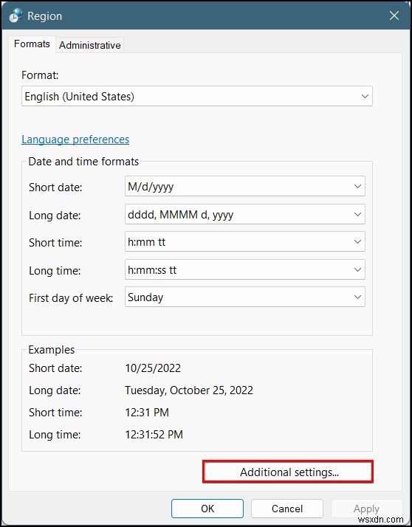Image resolution: width=412 pixels, height=527 pixels.
Task: Click the h:mm:ss tt long time field text
Action: click(152, 270)
